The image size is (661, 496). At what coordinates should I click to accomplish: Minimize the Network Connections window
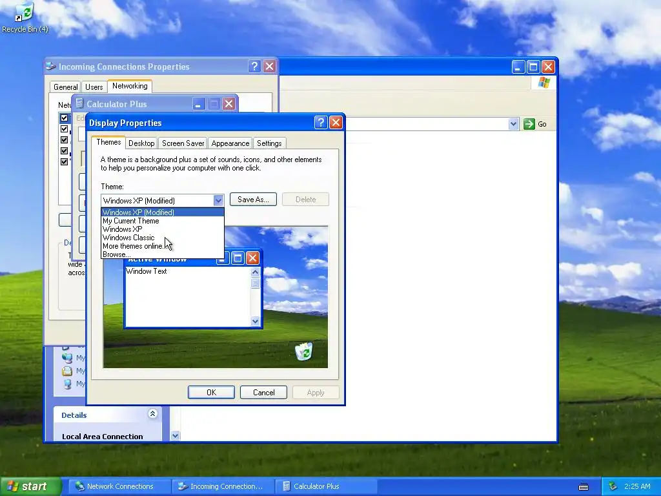pyautogui.click(x=518, y=67)
